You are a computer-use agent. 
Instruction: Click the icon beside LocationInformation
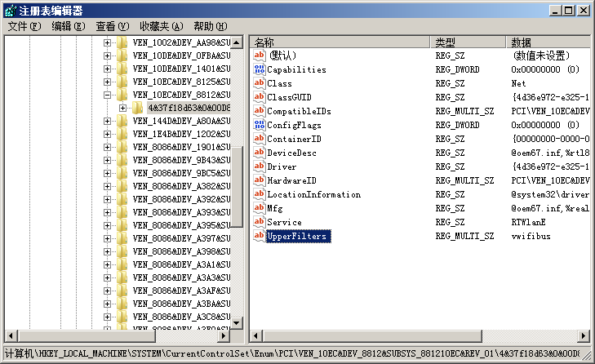click(260, 194)
